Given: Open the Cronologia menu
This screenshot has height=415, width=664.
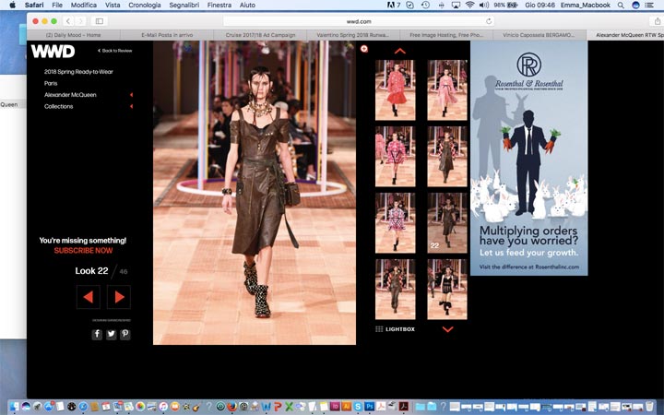Looking at the screenshot, I should click(145, 6).
